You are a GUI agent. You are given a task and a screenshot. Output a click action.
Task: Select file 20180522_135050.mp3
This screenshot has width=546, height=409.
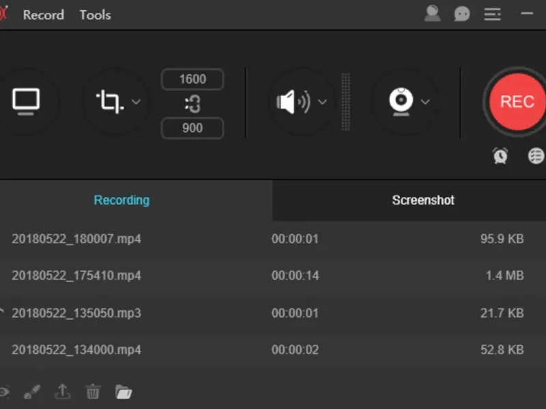coord(76,313)
